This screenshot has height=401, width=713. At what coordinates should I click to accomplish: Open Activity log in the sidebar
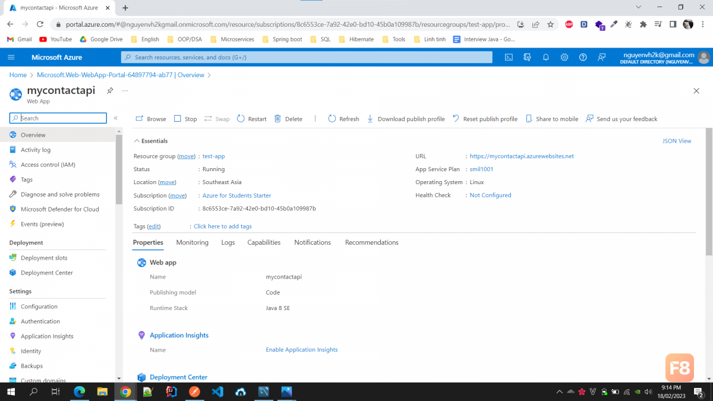(57, 150)
